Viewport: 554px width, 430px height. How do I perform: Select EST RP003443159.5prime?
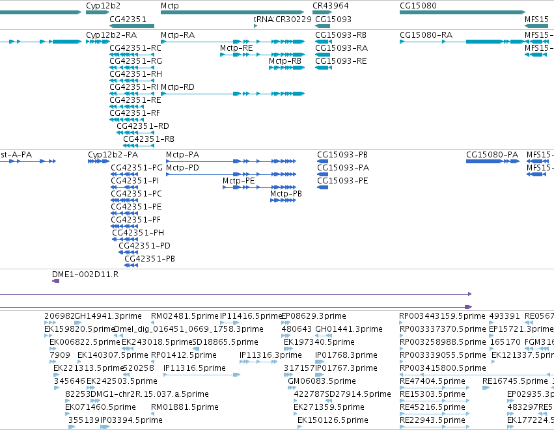coord(442,316)
